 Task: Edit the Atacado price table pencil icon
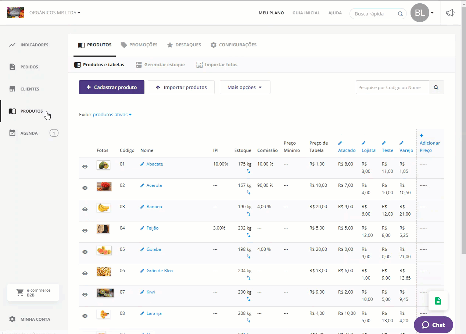[x=340, y=143]
